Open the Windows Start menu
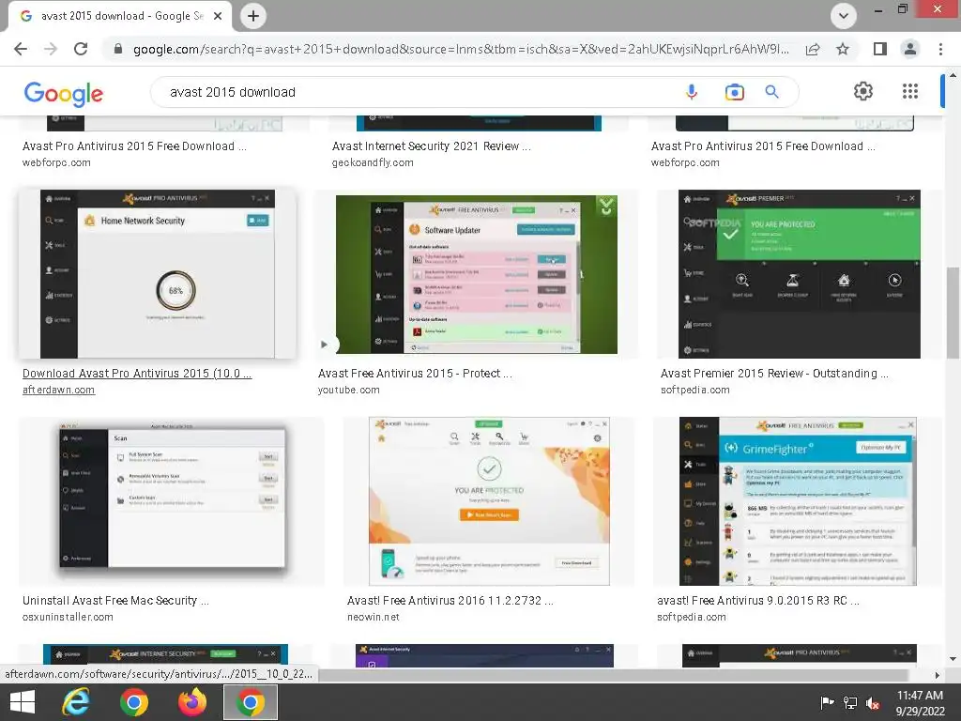 coord(23,702)
